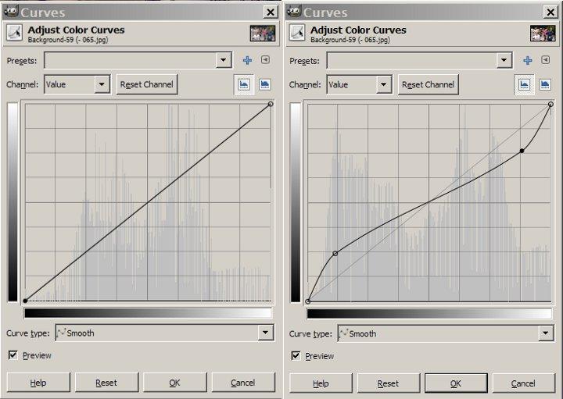Viewport: 563px width, 399px height.
Task: Click Cancel button in the left dialog
Action: 243,383
